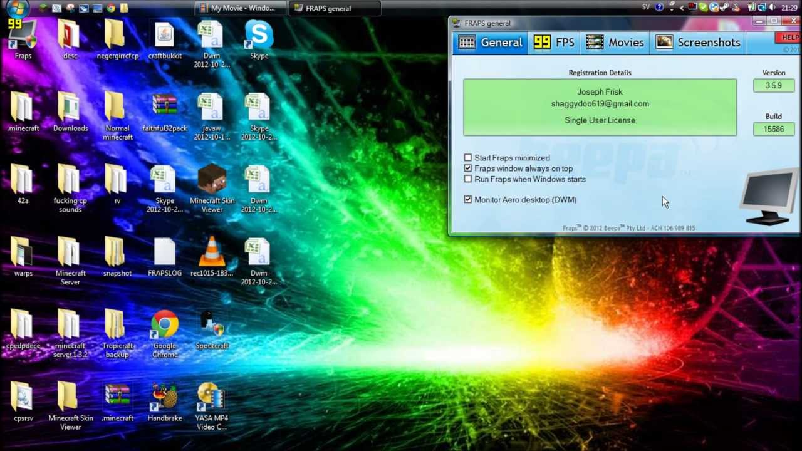Open the Fraps desktop shortcut
This screenshot has height=451, width=802.
pyautogui.click(x=23, y=39)
